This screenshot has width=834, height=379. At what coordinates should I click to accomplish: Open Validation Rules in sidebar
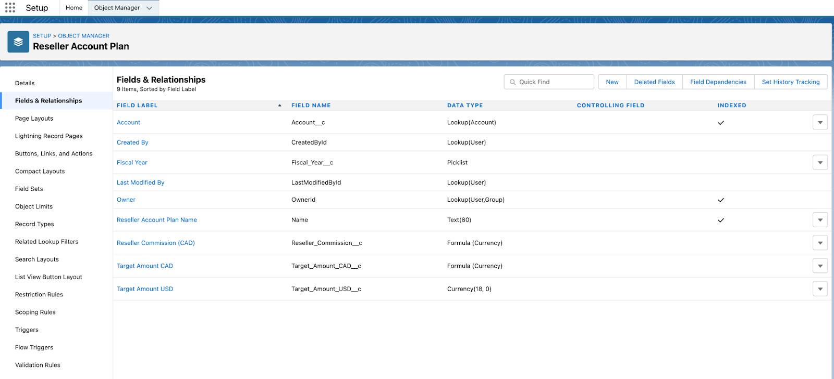pos(38,365)
